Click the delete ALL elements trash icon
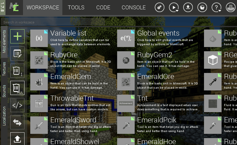 tap(17, 88)
